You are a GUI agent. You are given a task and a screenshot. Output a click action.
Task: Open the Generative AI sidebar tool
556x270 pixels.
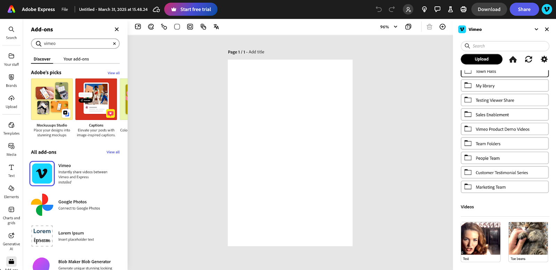click(x=11, y=241)
